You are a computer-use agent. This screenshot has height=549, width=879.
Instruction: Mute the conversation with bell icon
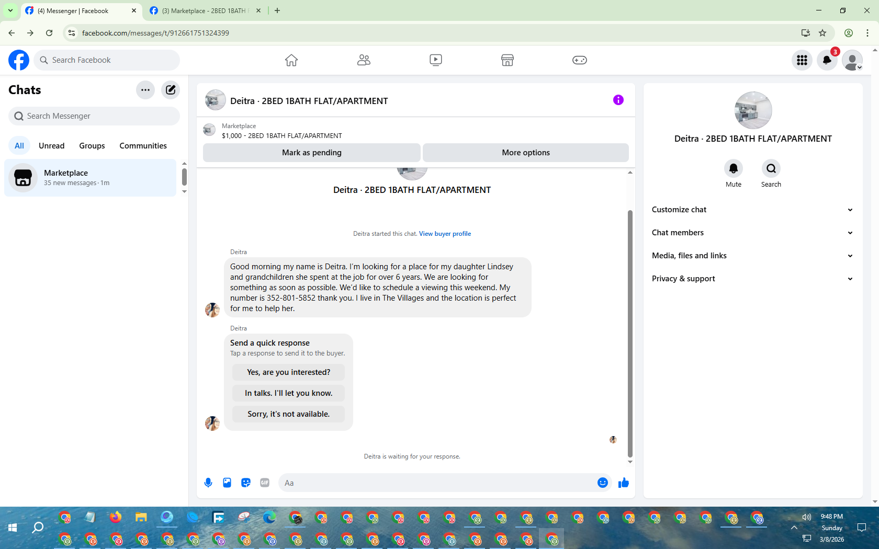tap(734, 168)
